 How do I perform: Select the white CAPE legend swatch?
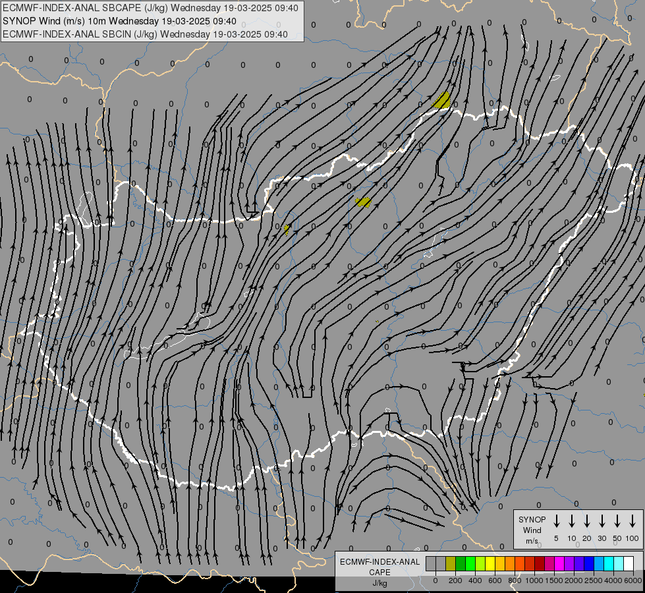[628, 563]
